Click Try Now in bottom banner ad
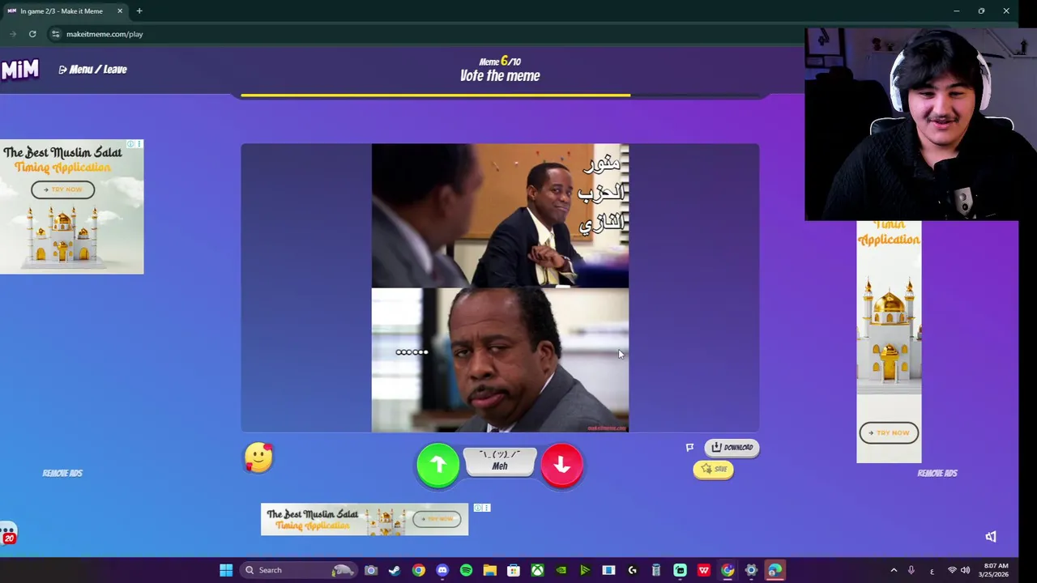This screenshot has height=583, width=1037. coord(437,519)
